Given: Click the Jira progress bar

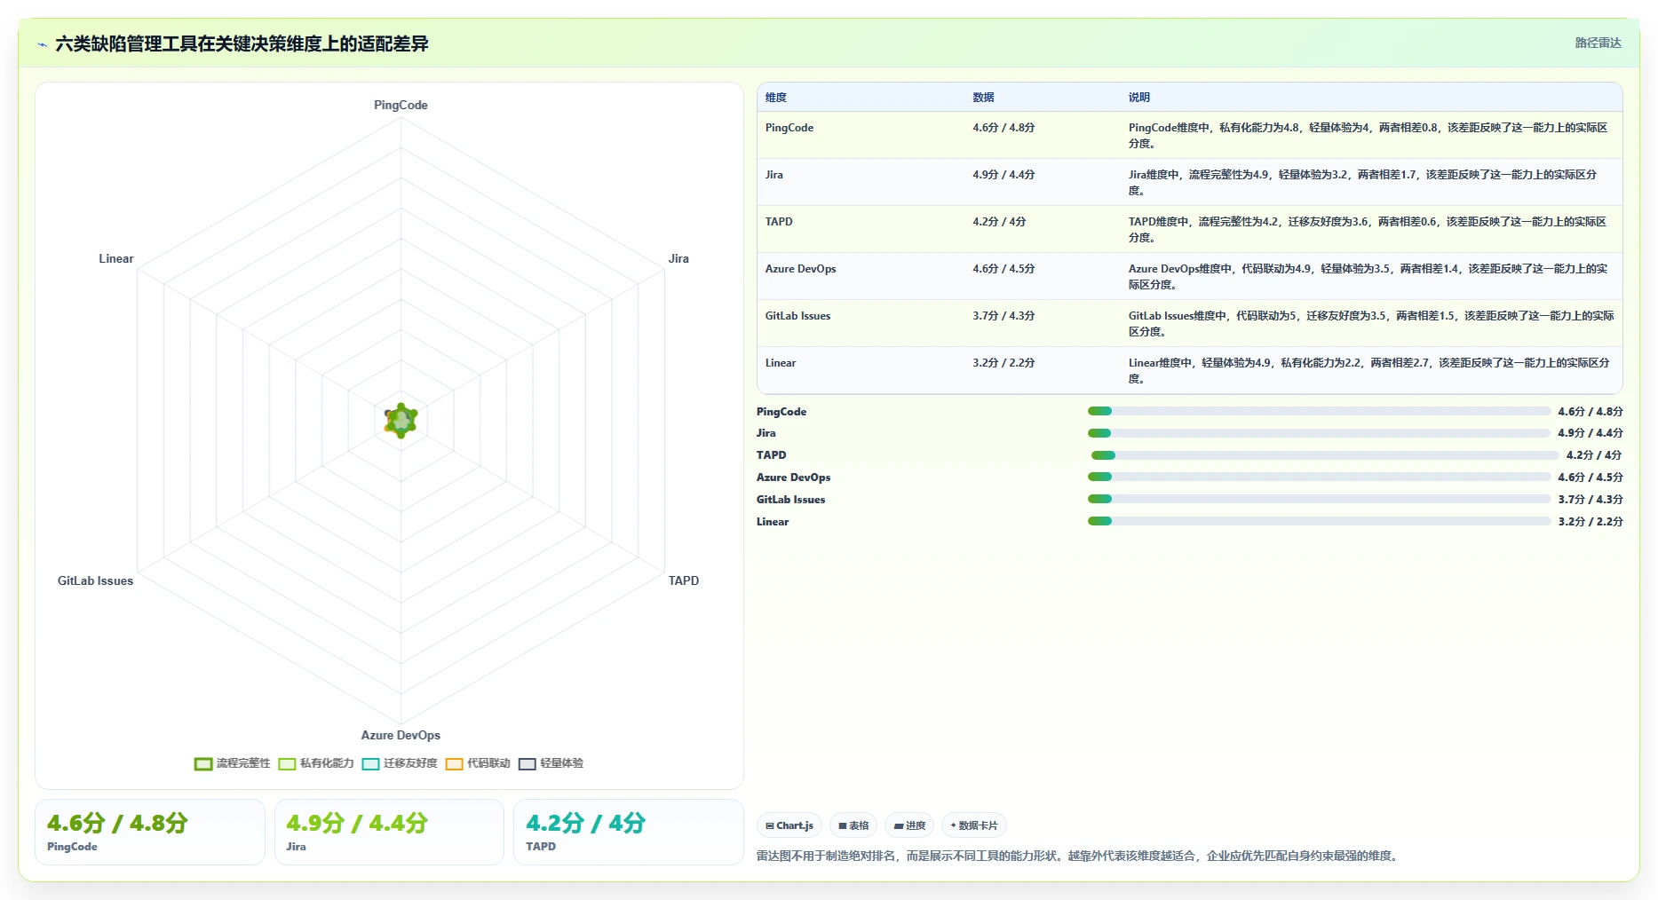Looking at the screenshot, I should 1319,433.
